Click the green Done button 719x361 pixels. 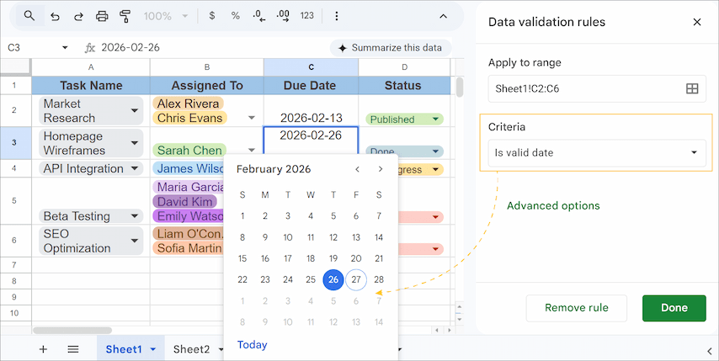[x=674, y=308]
